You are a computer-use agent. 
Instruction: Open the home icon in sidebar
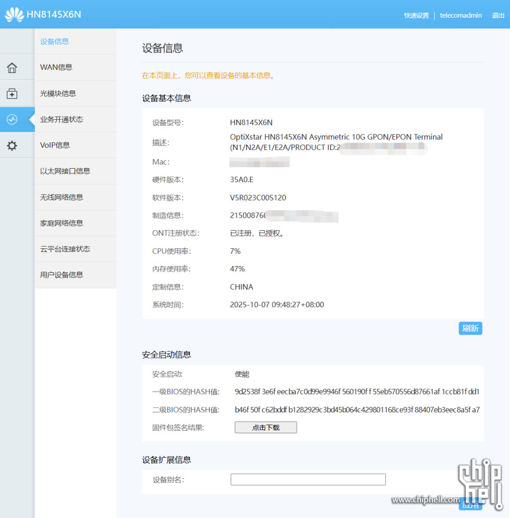point(12,68)
